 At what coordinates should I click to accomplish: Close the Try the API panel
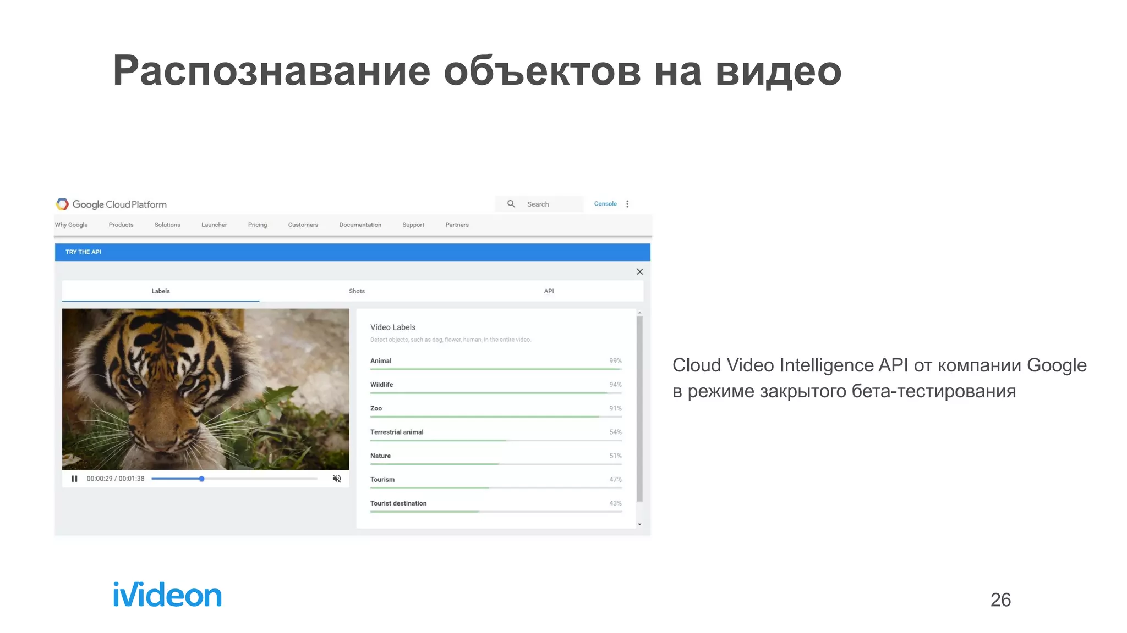639,271
